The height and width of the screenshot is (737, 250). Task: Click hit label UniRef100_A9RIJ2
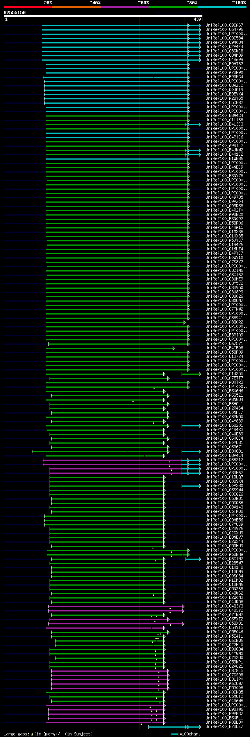coord(224,146)
